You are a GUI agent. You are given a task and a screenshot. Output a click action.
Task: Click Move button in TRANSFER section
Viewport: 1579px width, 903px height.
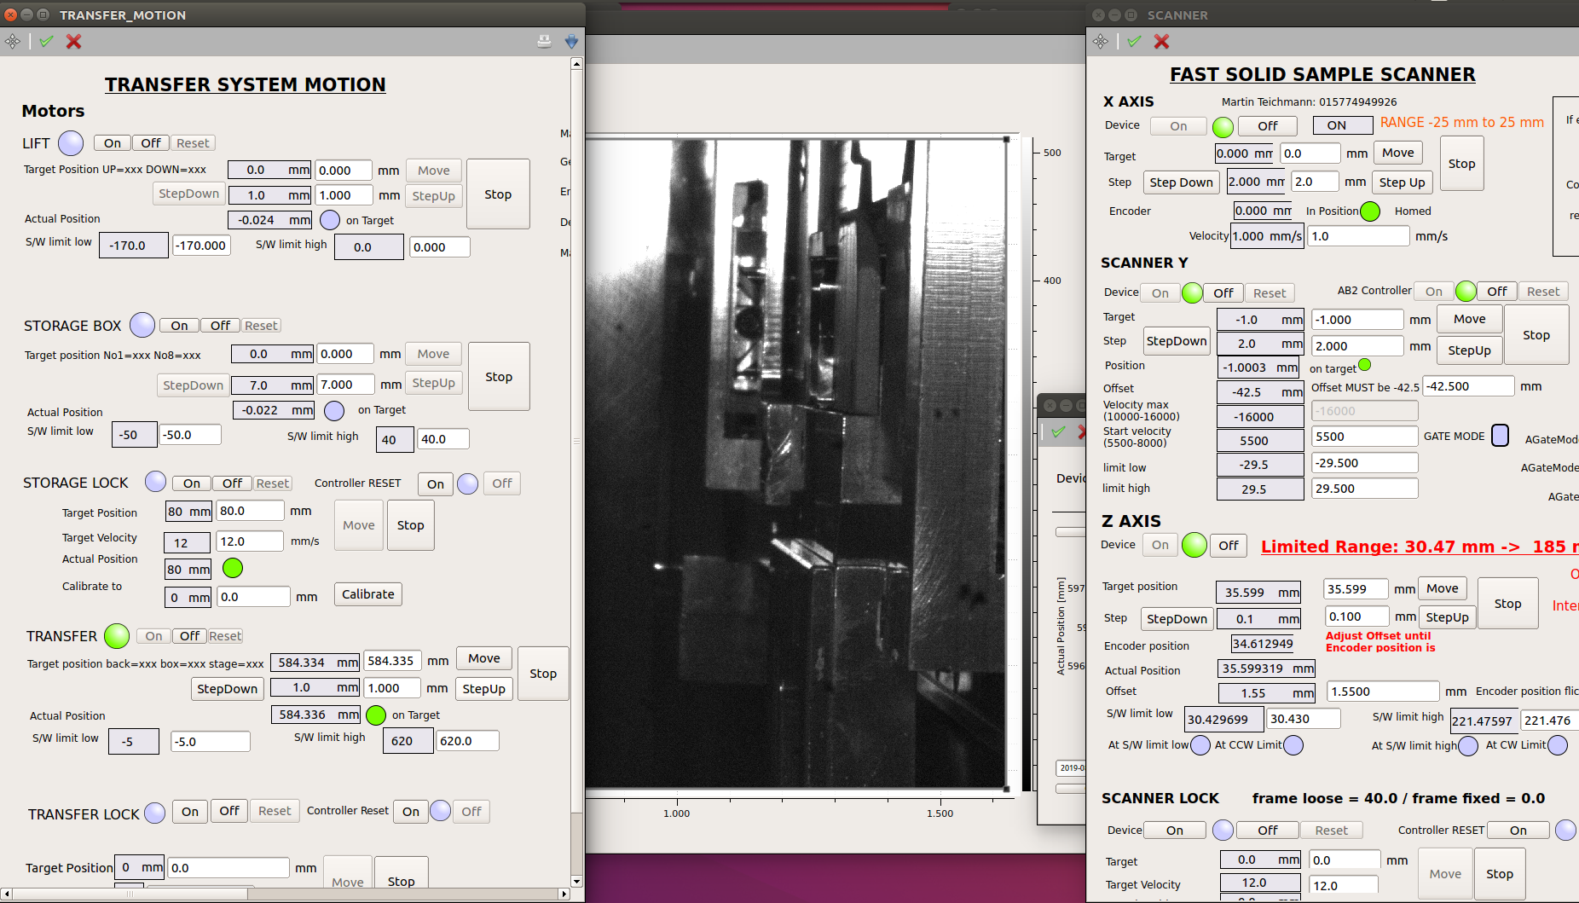pos(484,658)
